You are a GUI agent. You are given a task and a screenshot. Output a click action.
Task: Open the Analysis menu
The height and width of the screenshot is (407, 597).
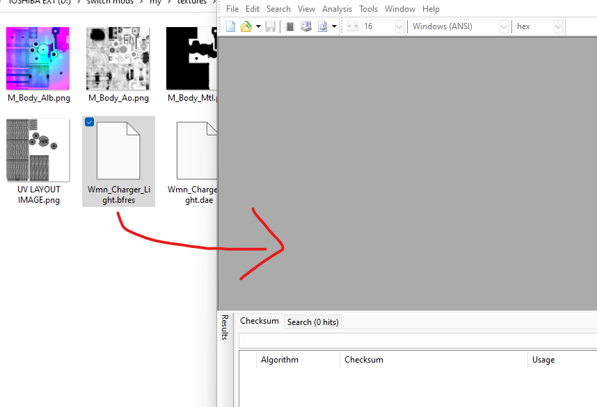pos(337,8)
